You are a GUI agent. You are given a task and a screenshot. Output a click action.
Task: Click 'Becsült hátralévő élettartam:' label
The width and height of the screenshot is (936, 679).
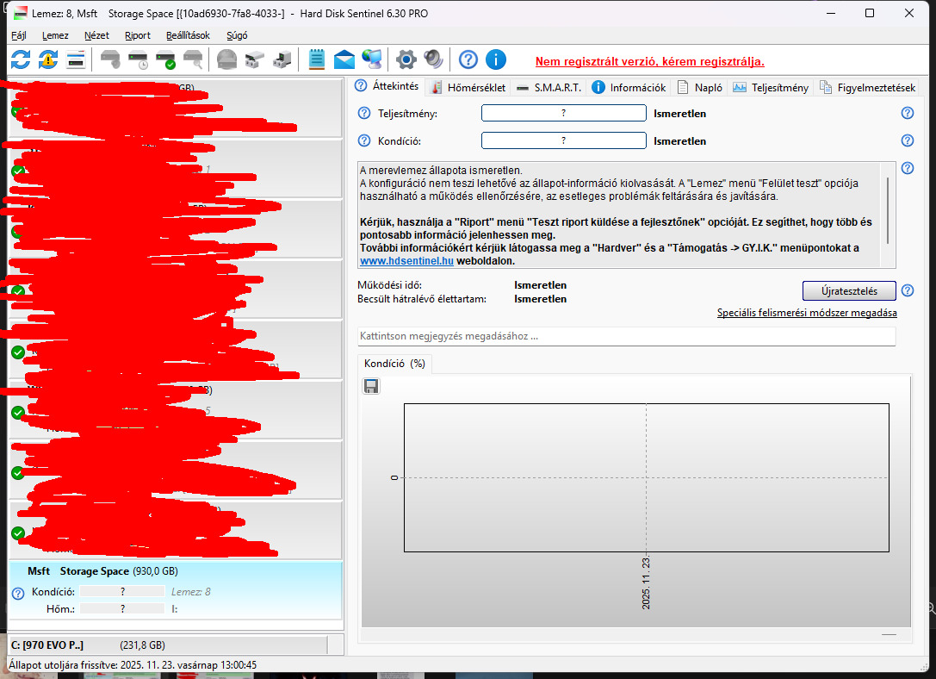pos(422,299)
